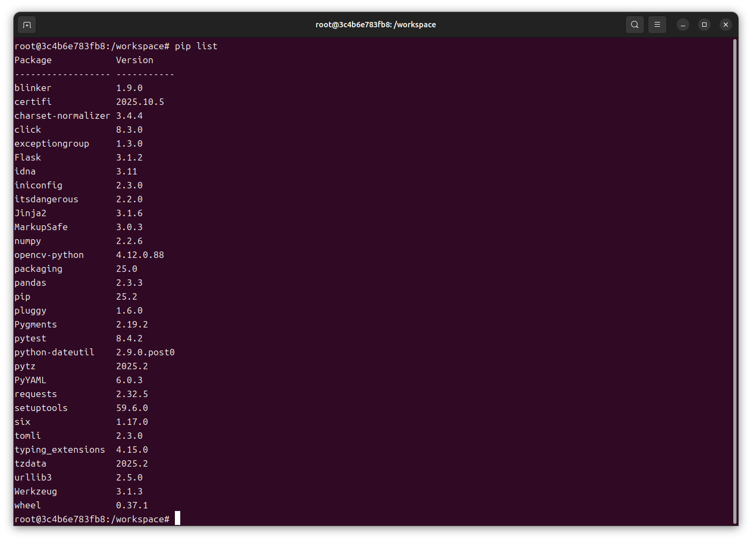Maximize the terminal window
The image size is (752, 541).
click(704, 25)
